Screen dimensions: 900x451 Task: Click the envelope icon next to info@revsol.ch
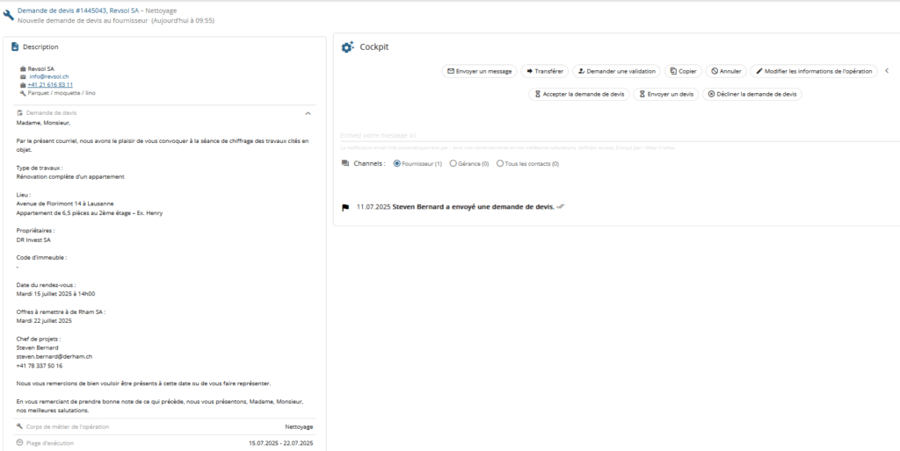pyautogui.click(x=23, y=76)
